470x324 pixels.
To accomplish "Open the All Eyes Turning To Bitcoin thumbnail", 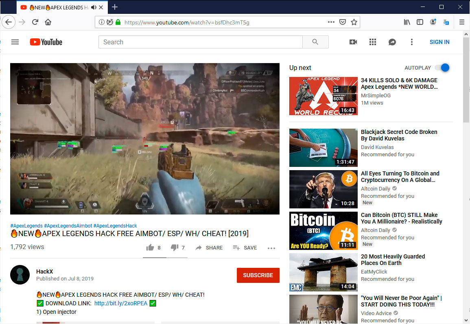I will 324,189.
